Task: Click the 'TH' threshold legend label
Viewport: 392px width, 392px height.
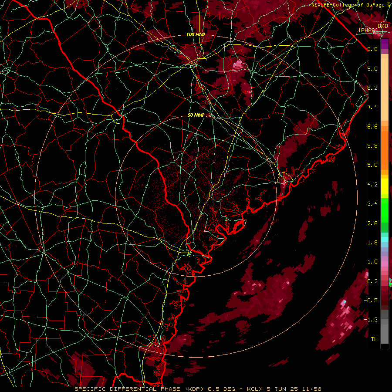Action: [x=374, y=339]
